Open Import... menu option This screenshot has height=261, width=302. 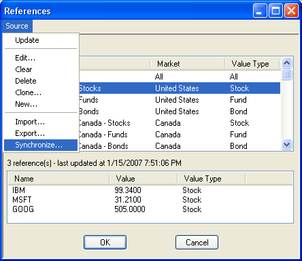coord(41,122)
